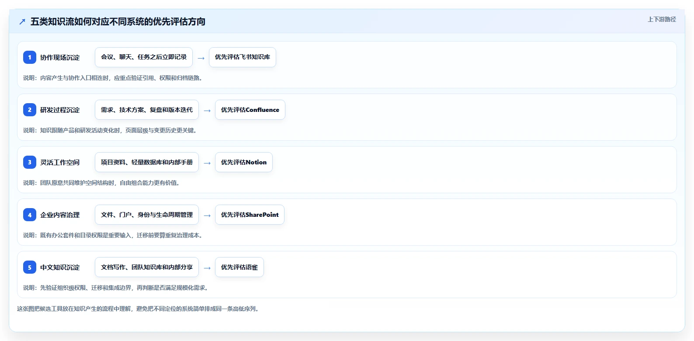Click the title 五类知识流如何对应不同系统的优先评估方向
This screenshot has width=694, height=341.
118,22
